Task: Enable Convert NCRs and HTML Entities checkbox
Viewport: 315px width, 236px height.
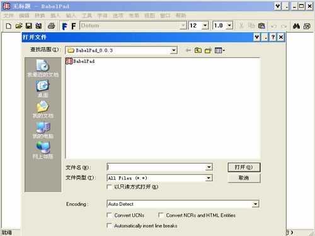Action: (x=161, y=215)
